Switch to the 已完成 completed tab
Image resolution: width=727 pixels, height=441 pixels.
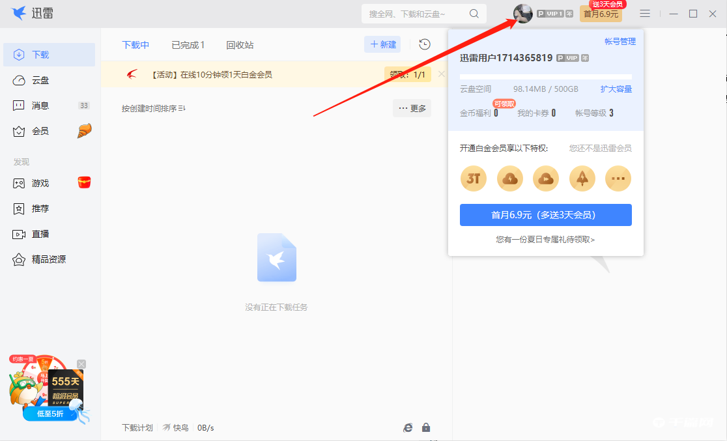pyautogui.click(x=188, y=44)
